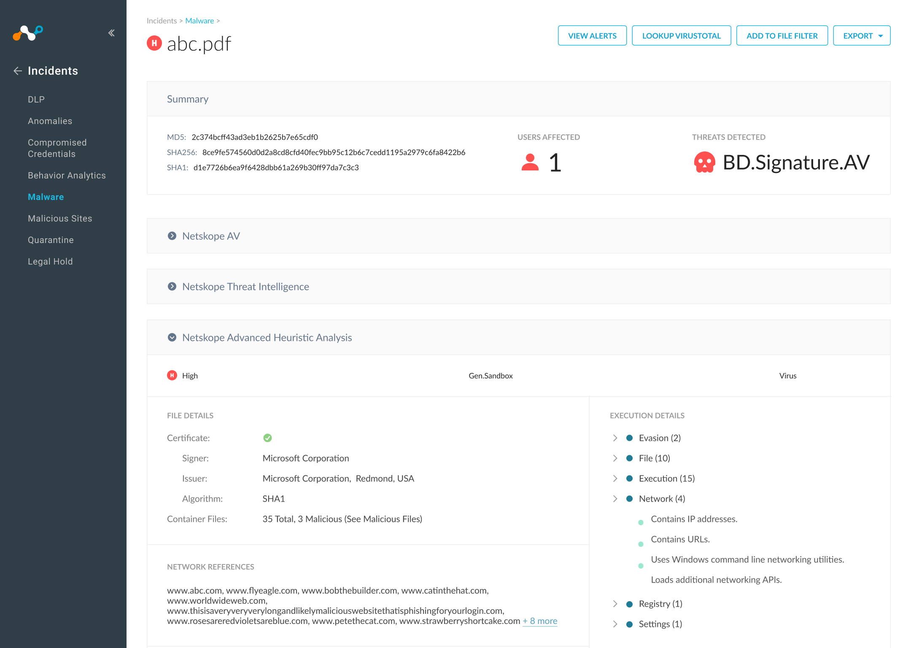Expand the Registry (1) item
Image resolution: width=911 pixels, height=648 pixels.
coord(615,604)
